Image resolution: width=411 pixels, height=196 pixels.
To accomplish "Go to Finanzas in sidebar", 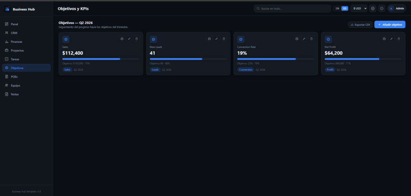I will [26, 42].
